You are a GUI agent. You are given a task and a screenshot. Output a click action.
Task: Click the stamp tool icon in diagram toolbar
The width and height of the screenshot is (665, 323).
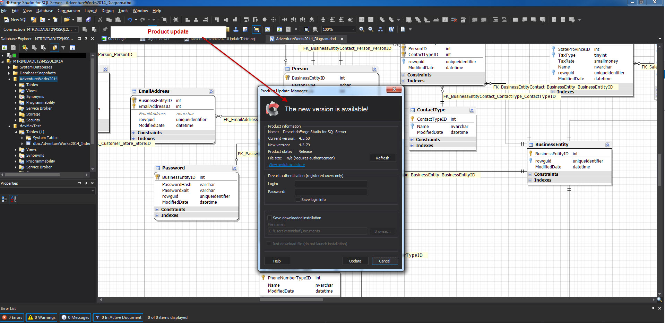coord(236,29)
